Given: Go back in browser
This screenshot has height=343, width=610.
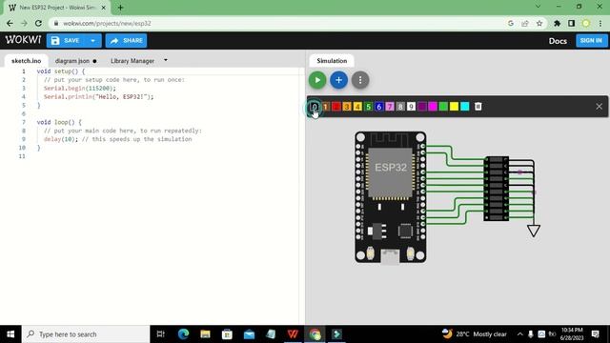Looking at the screenshot, I should (x=10, y=23).
